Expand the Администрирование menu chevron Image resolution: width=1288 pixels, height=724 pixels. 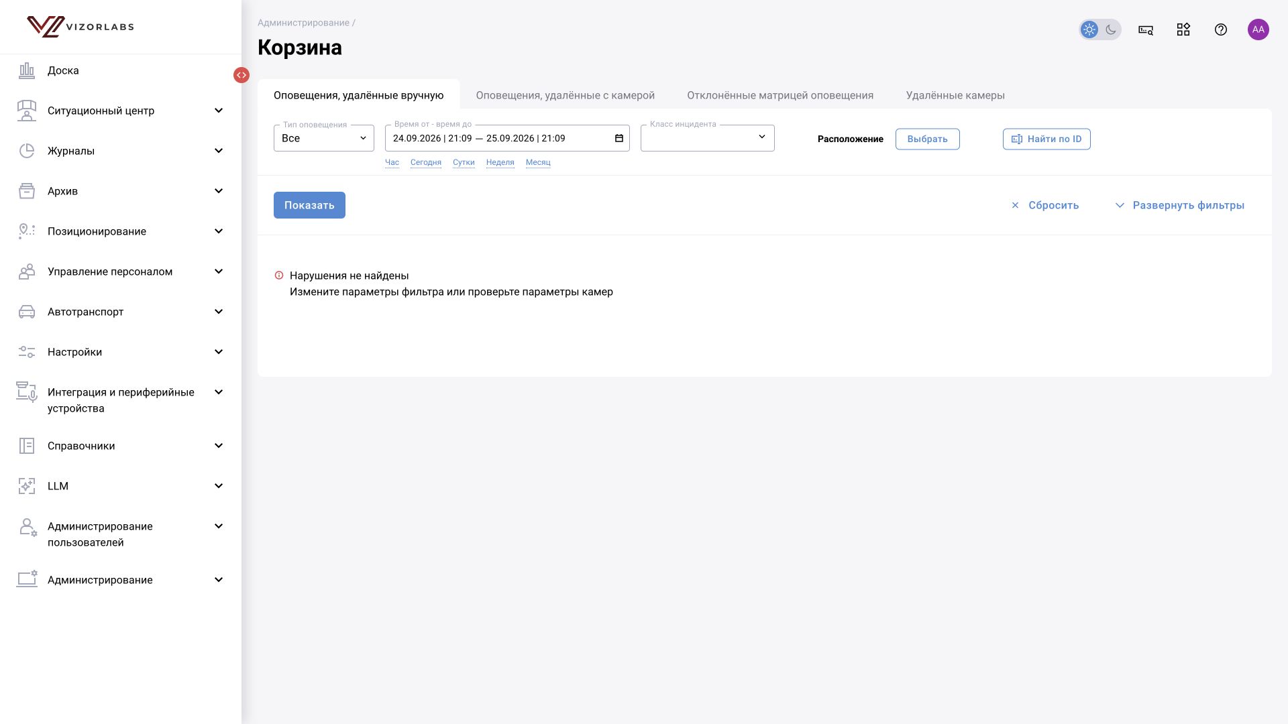coord(219,580)
